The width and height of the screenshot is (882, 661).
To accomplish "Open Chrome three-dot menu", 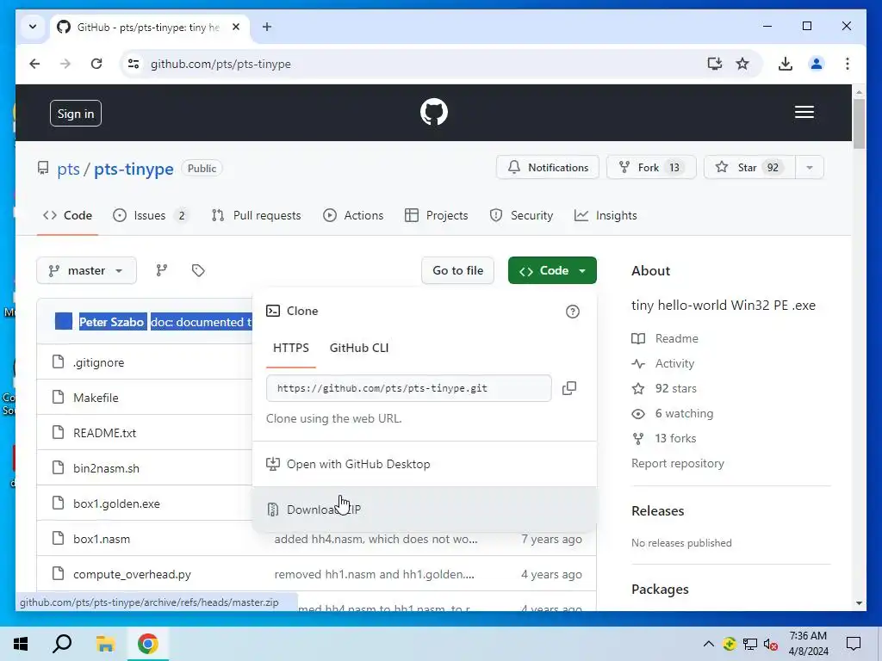I will click(x=848, y=64).
